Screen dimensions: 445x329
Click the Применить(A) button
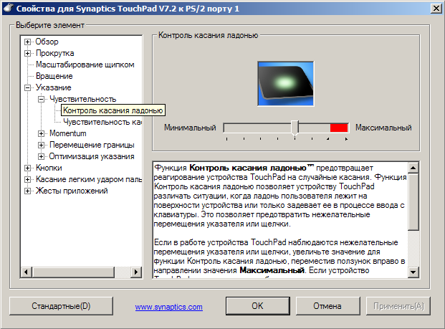[398, 306]
